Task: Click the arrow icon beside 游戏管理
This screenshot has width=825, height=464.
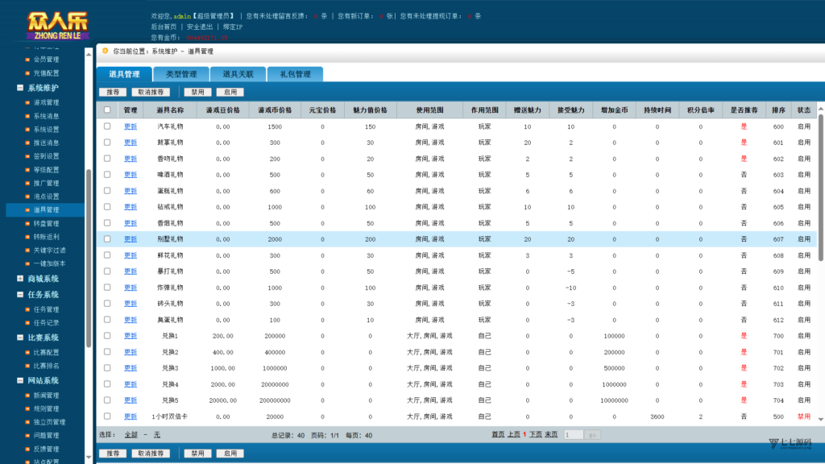Action: tap(27, 102)
